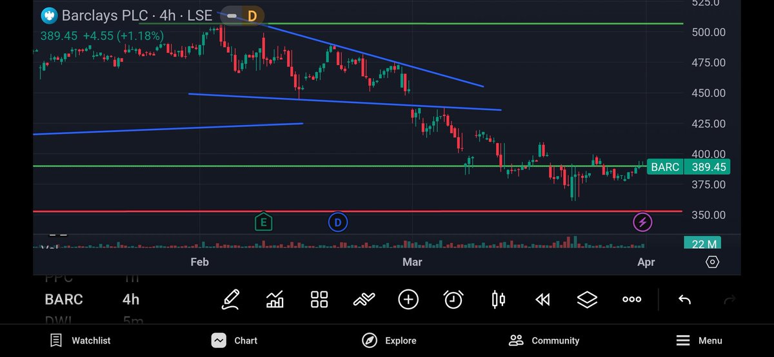Tap the earnings E marker
This screenshot has height=357, width=774.
point(263,222)
